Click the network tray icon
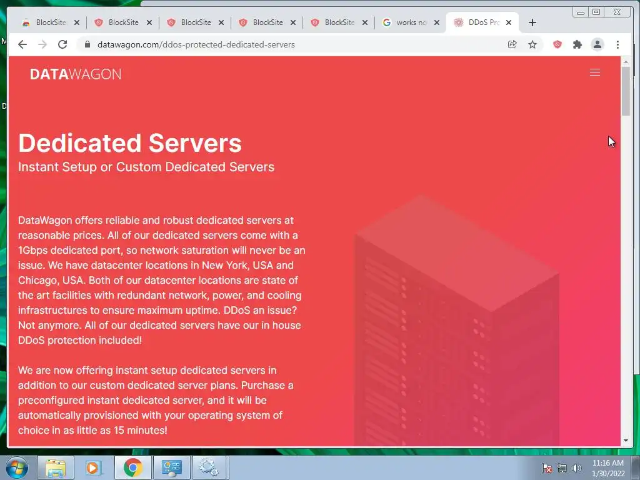The image size is (640, 480). click(562, 468)
